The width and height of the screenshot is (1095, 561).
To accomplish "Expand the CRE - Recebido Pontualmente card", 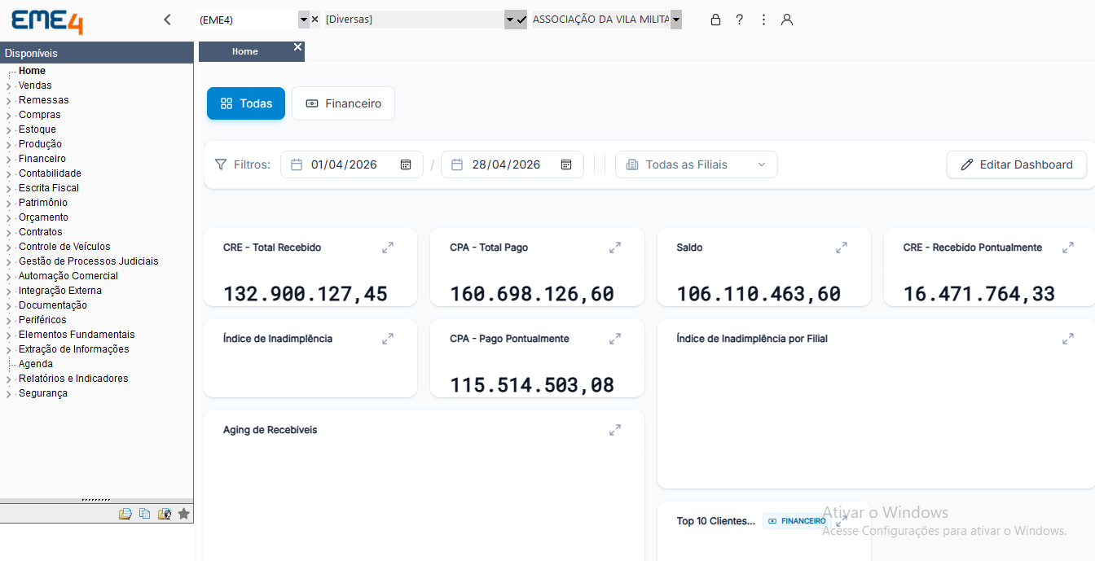I will pos(1068,248).
